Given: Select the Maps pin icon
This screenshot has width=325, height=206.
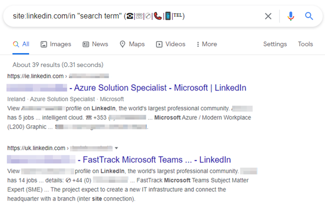Looking at the screenshot, I should 122,44.
